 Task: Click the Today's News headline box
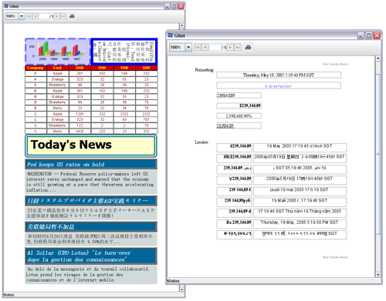pos(91,145)
